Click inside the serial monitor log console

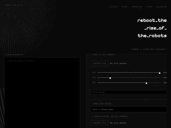pos(42,93)
